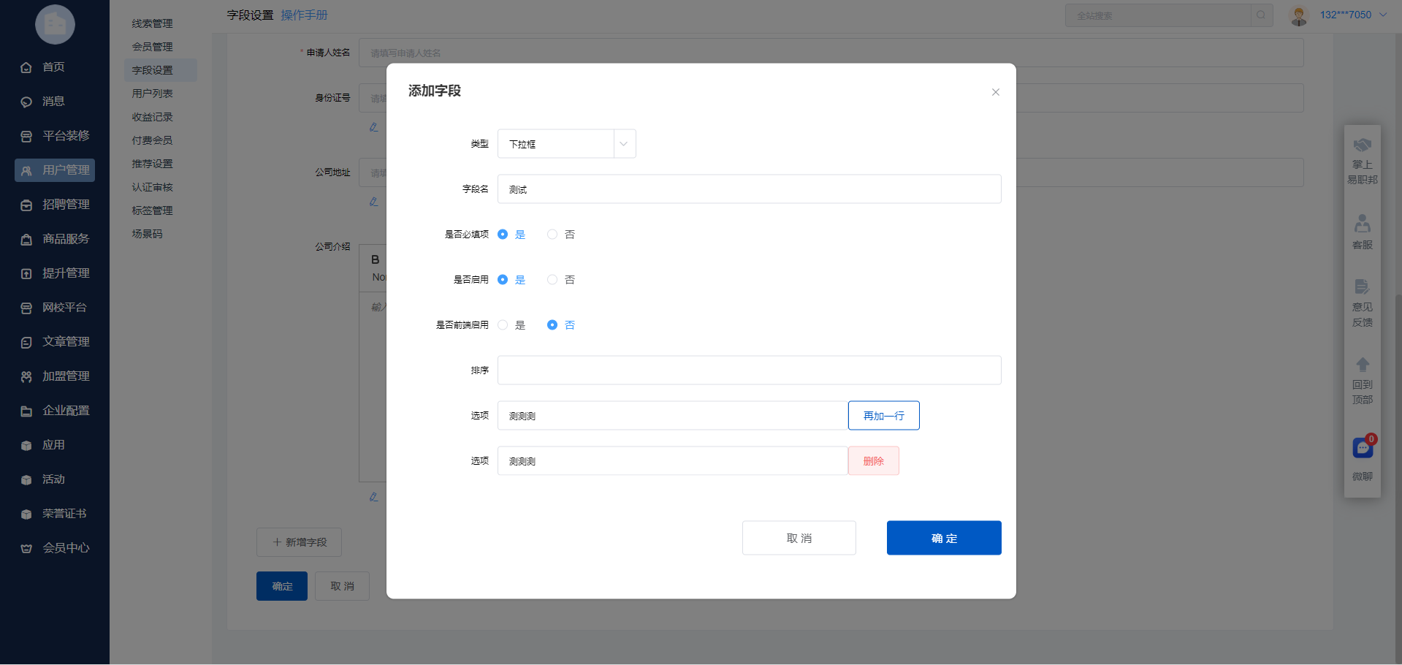Click the 掌上易职邦 handshake icon
1402x665 pixels.
pyautogui.click(x=1363, y=145)
